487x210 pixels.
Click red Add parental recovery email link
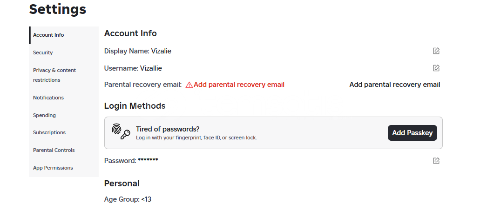pos(239,85)
